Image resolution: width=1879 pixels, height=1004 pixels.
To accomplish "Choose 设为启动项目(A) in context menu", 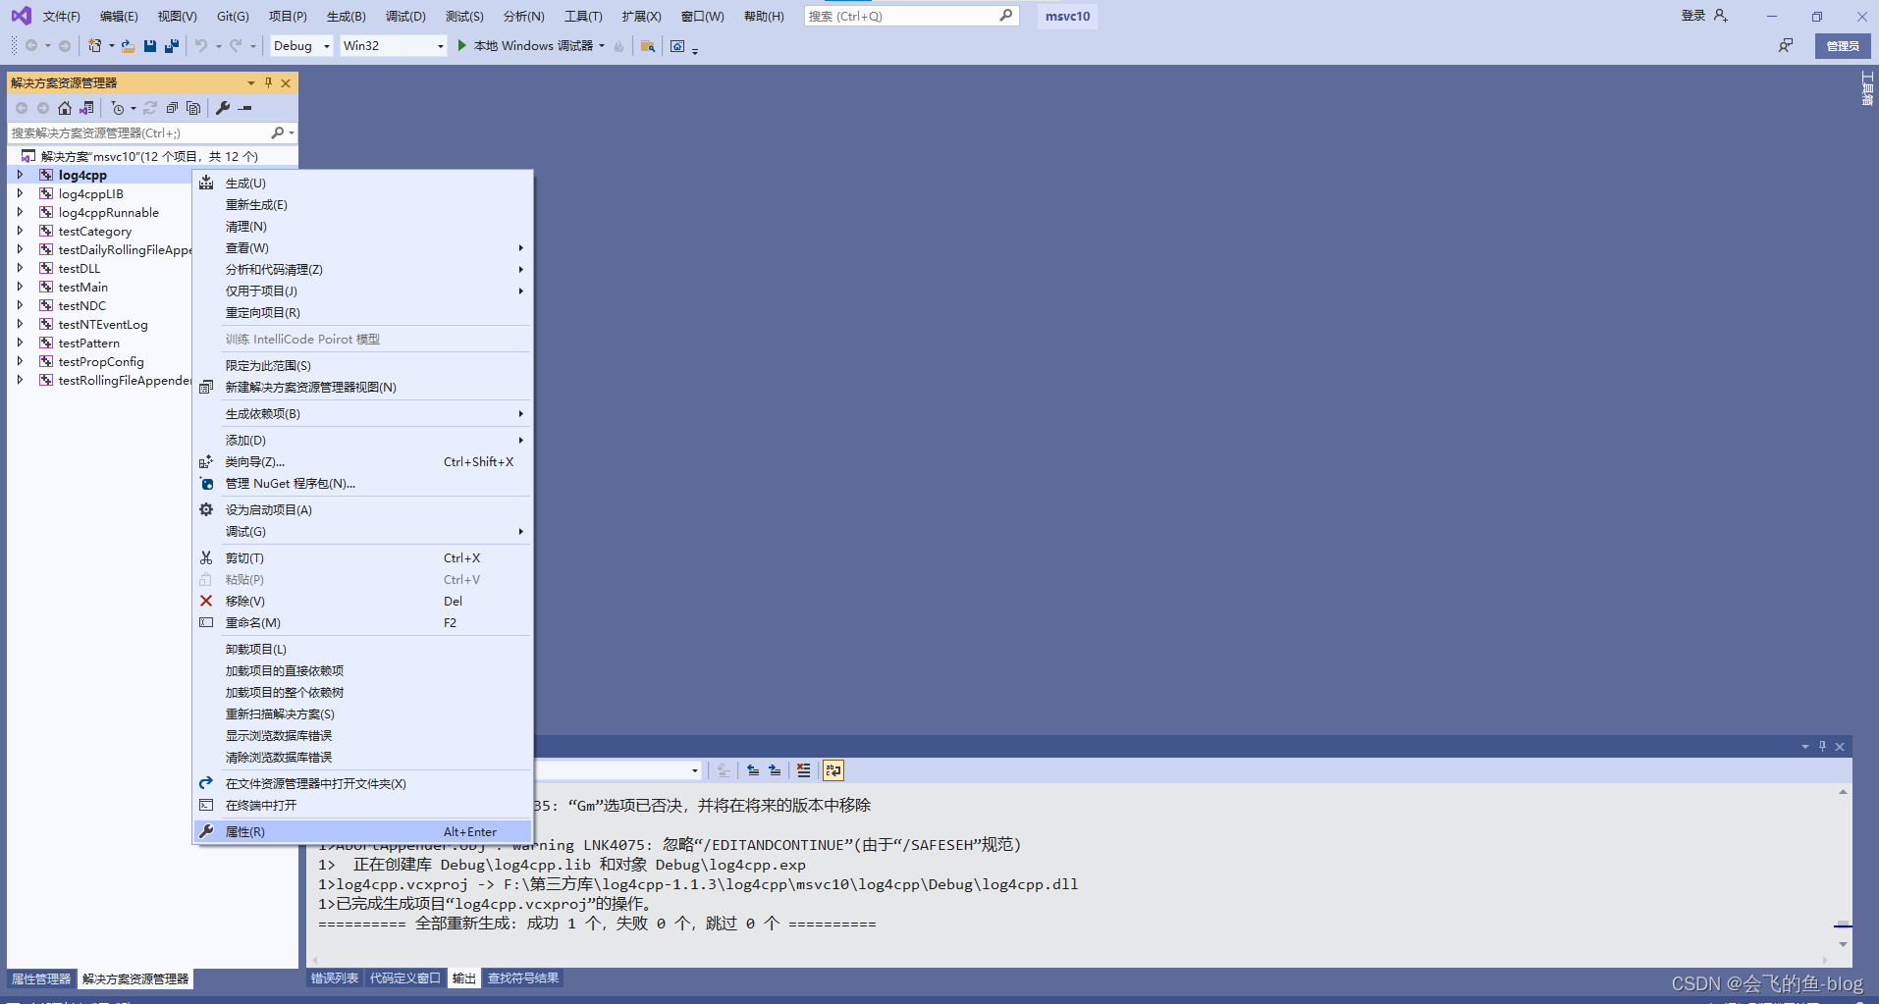I will pyautogui.click(x=362, y=510).
